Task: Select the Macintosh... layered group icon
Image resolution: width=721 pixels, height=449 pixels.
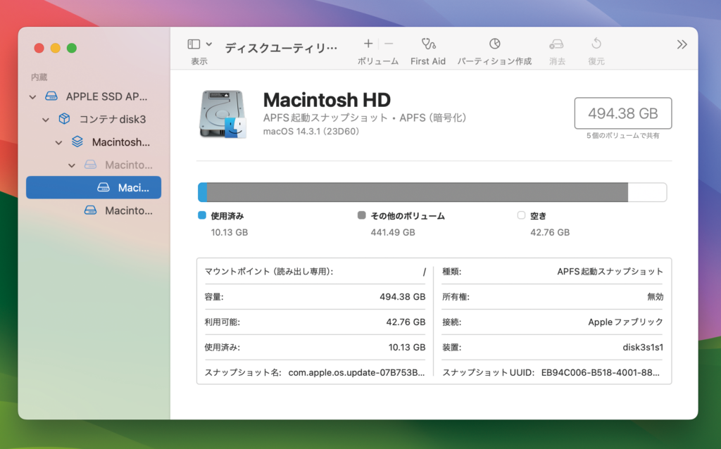Action: 77,141
